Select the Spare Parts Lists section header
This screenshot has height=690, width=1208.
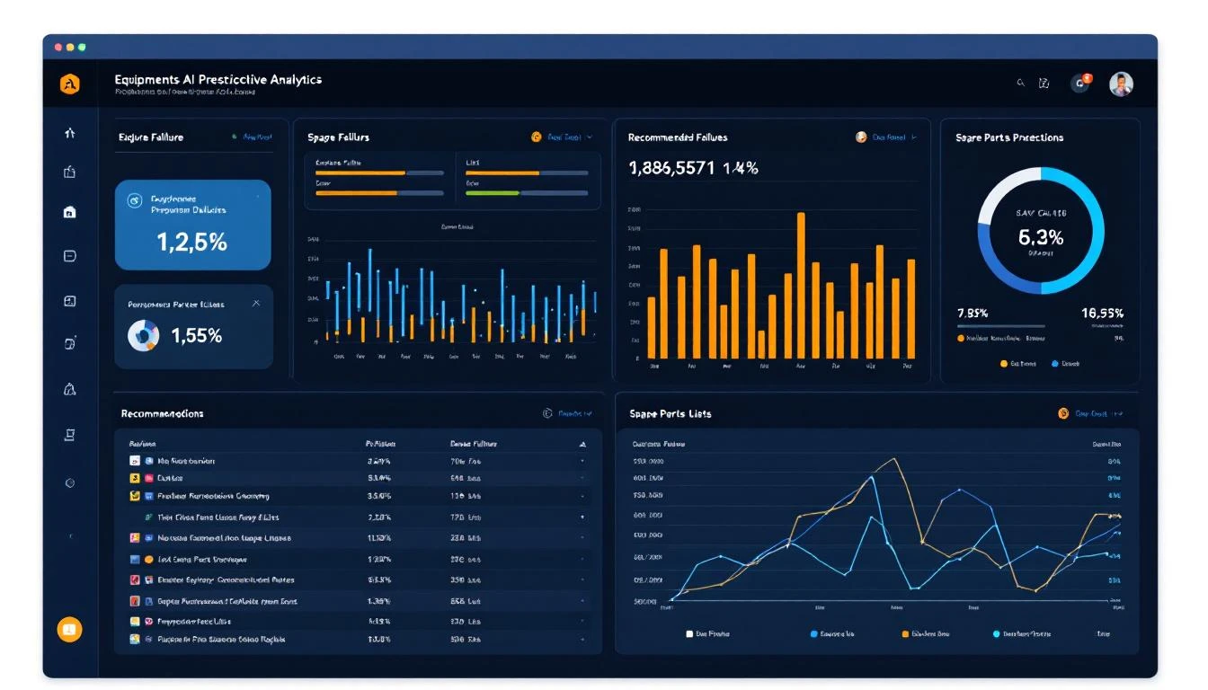[x=669, y=413]
